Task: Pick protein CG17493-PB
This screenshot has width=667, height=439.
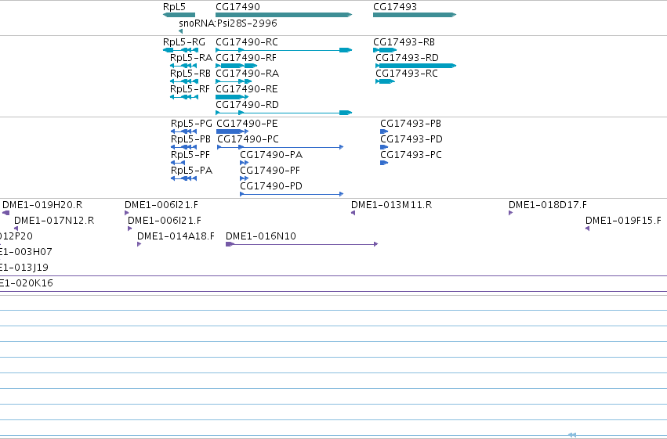Action: (411, 124)
